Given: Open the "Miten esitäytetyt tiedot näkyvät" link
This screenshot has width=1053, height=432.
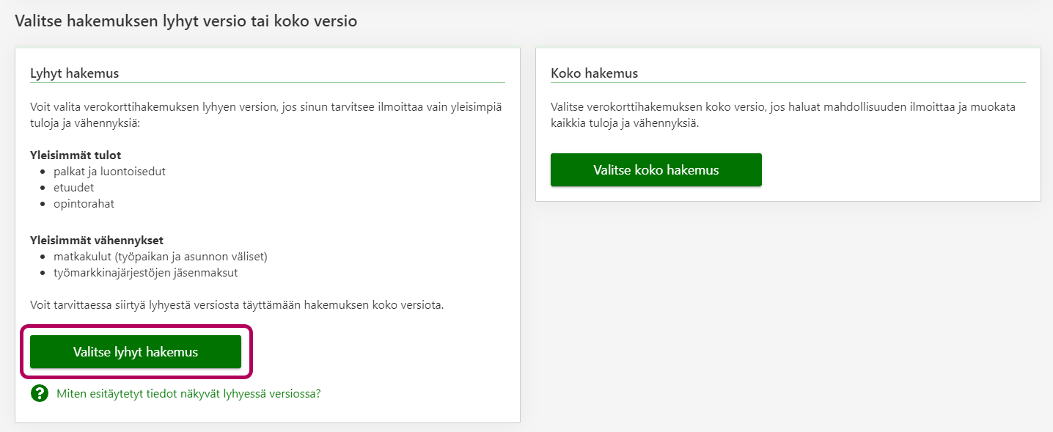Looking at the screenshot, I should [188, 394].
